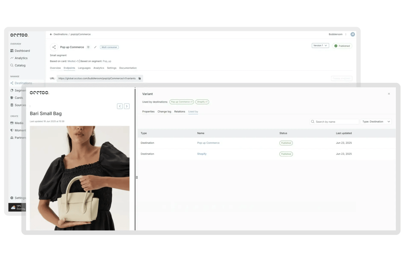Viewport: 401px width, 267px height.
Task: Click the panel divider drag handle
Action: pyautogui.click(x=137, y=178)
